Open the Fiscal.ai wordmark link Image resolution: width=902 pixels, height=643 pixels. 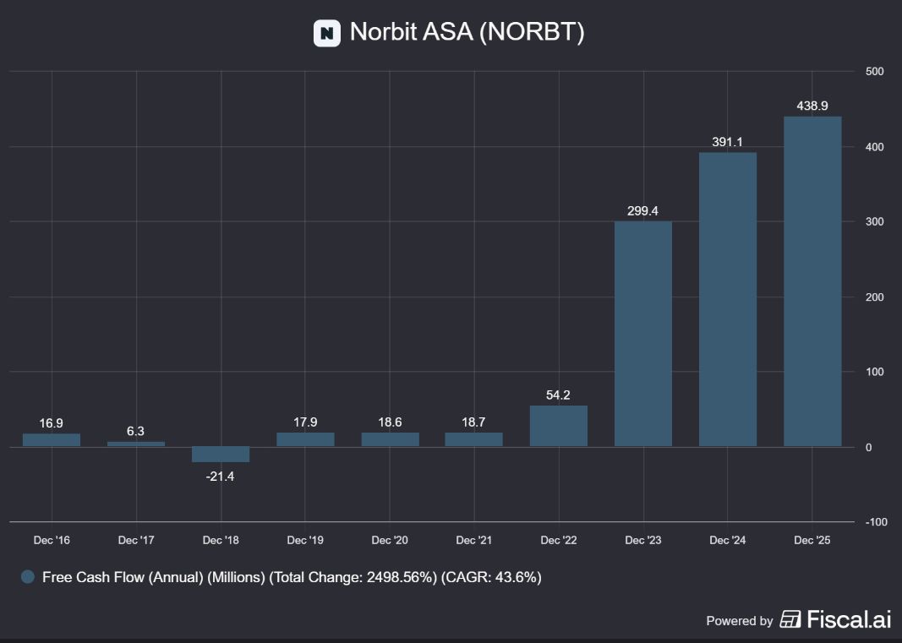(x=849, y=619)
